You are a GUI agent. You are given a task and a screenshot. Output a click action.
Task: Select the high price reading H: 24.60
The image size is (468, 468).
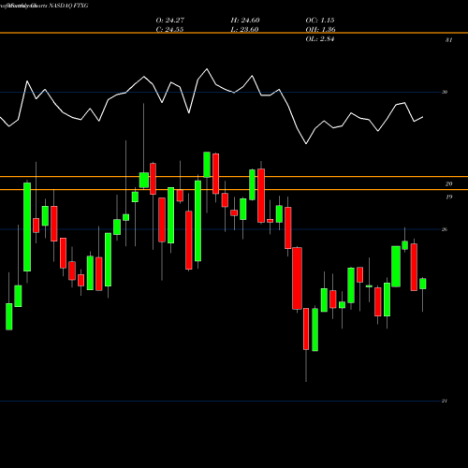tap(245, 21)
